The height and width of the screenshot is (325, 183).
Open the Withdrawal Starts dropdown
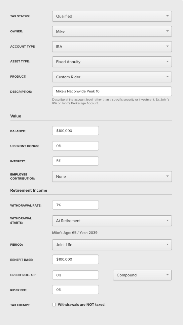112,221
